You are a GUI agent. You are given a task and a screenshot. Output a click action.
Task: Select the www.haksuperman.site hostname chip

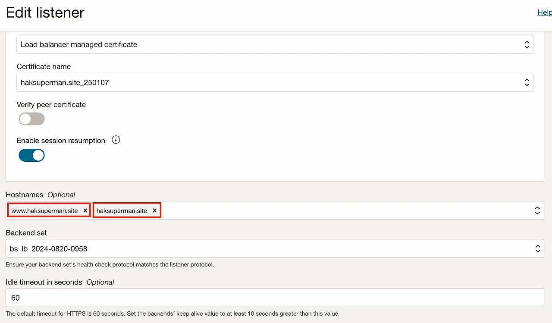[x=44, y=210]
